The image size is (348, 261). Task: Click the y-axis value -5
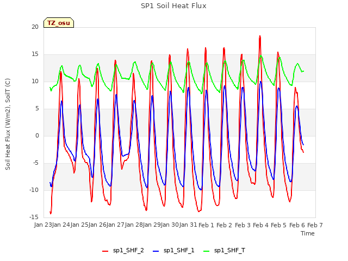[36, 163]
